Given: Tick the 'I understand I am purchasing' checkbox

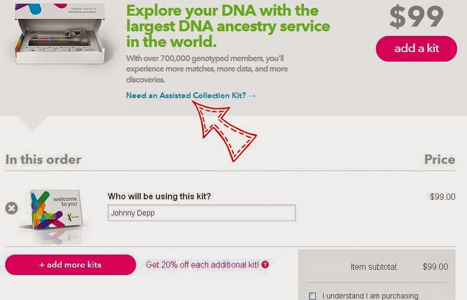Looking at the screenshot, I should 313,296.
